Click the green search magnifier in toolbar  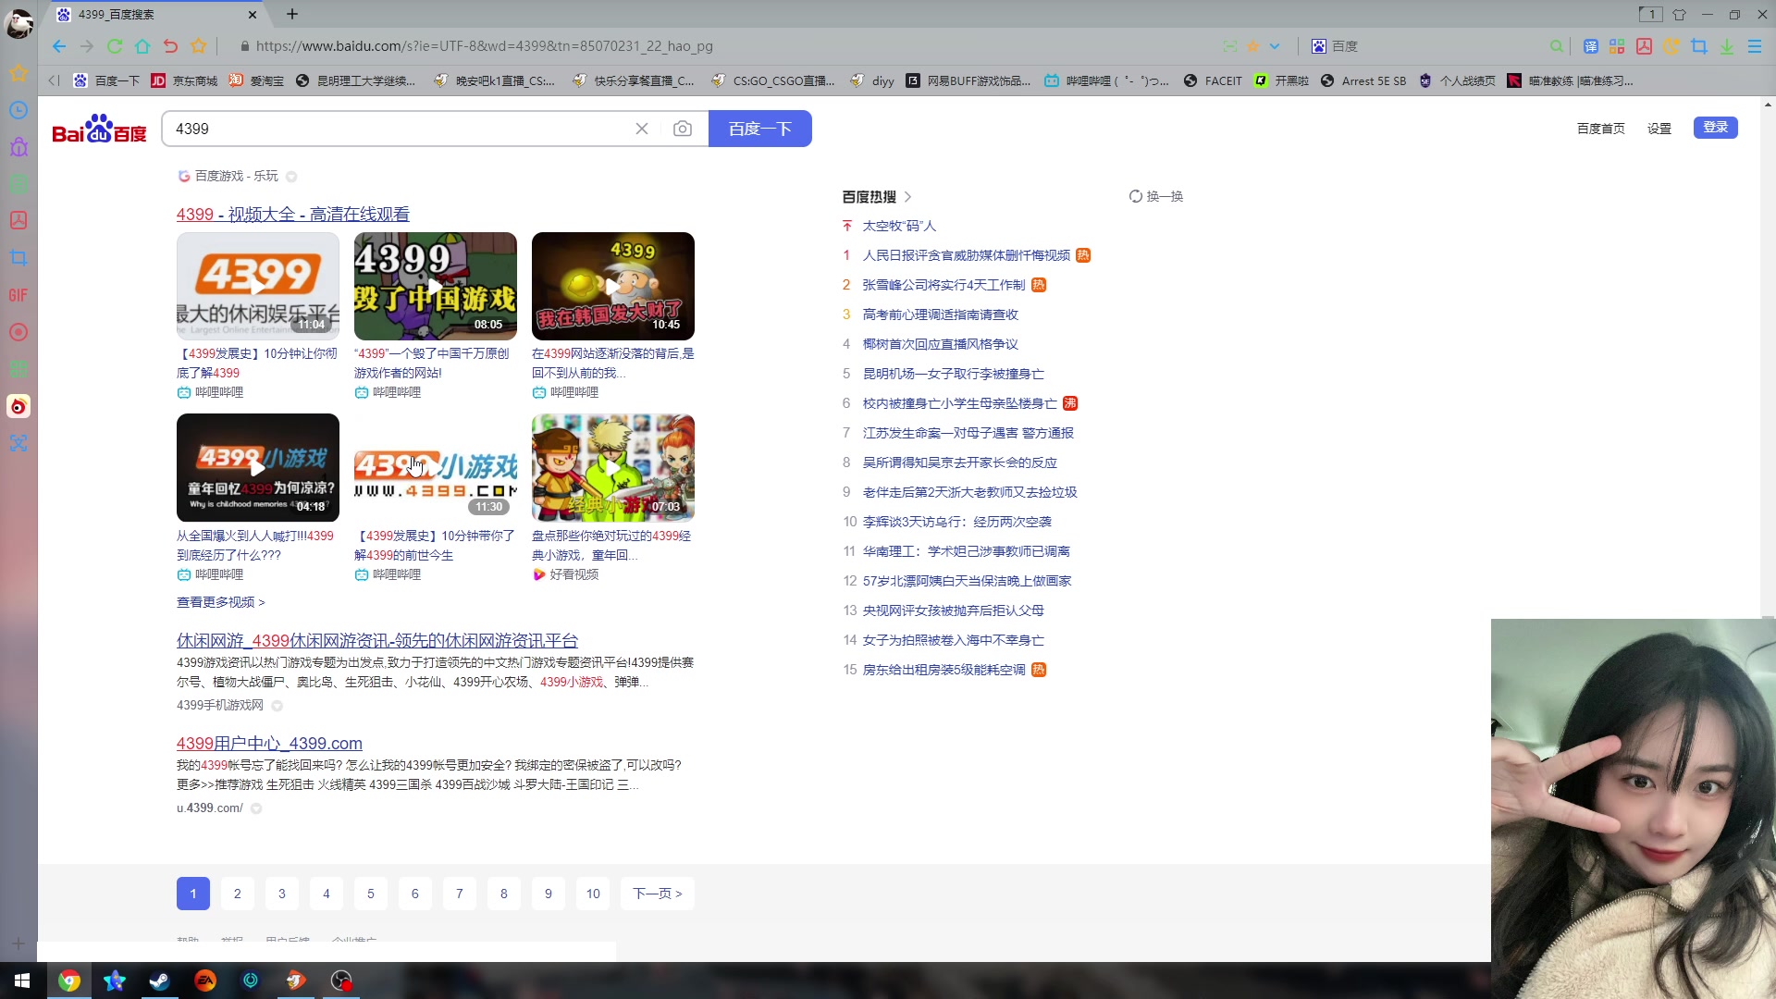tap(1557, 46)
